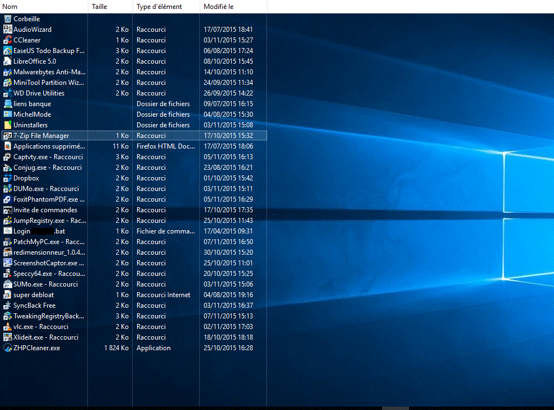
Task: Sort the list by the Nom column
Action: (44, 7)
